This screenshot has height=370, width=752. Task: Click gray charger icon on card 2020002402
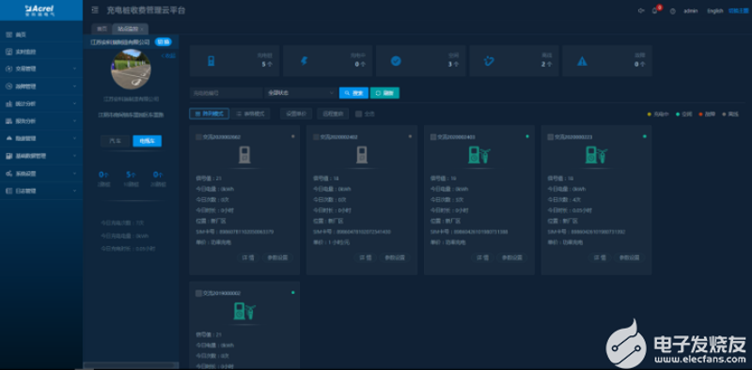[362, 155]
